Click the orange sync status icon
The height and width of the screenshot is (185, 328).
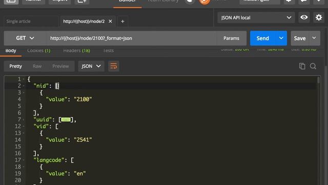(x=204, y=2)
